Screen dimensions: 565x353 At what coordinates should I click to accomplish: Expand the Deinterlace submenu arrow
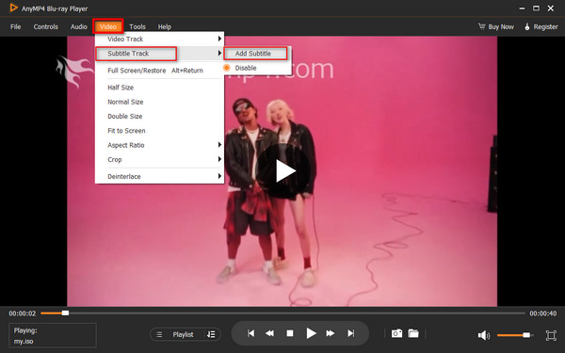pos(219,176)
